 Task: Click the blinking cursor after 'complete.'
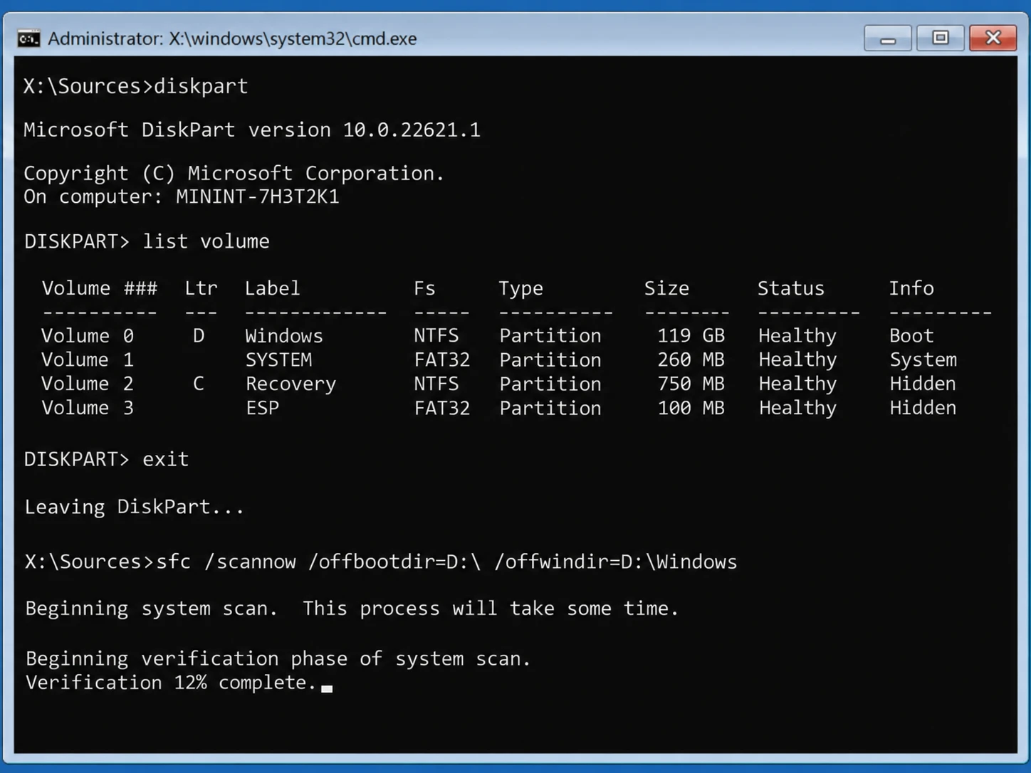(327, 688)
